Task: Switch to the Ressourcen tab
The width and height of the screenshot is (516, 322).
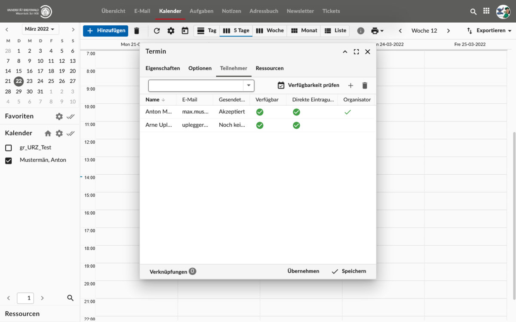Action: (x=270, y=68)
